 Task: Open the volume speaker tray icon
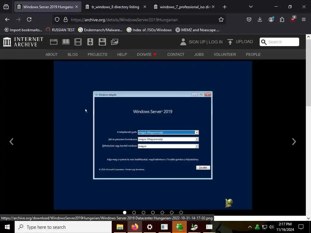coord(271,227)
